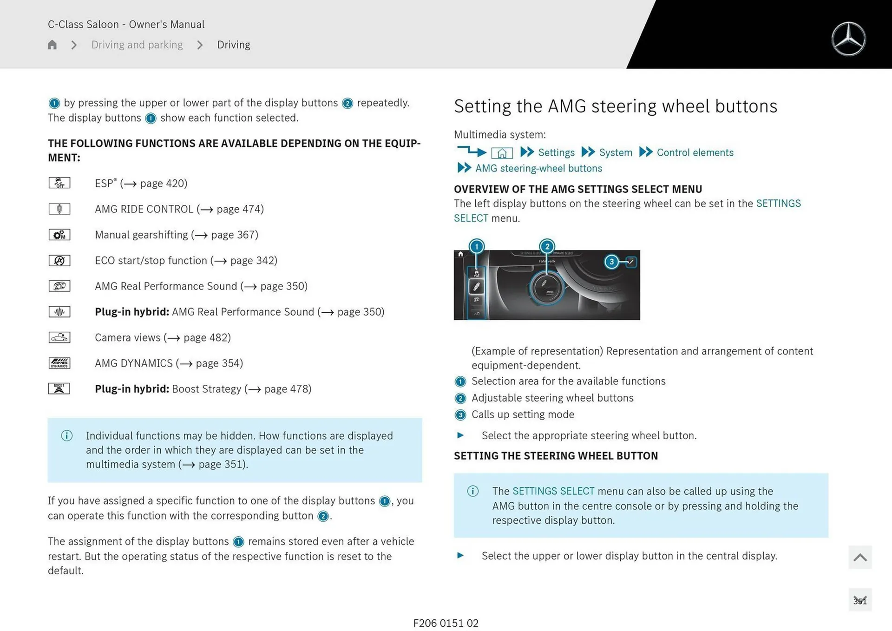
Task: Click the Boost Strategy icon
Action: pos(59,388)
